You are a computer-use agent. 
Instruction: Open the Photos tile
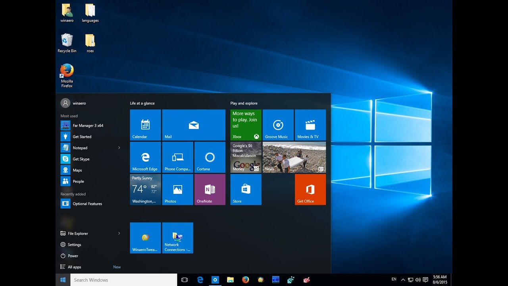tap(178, 189)
